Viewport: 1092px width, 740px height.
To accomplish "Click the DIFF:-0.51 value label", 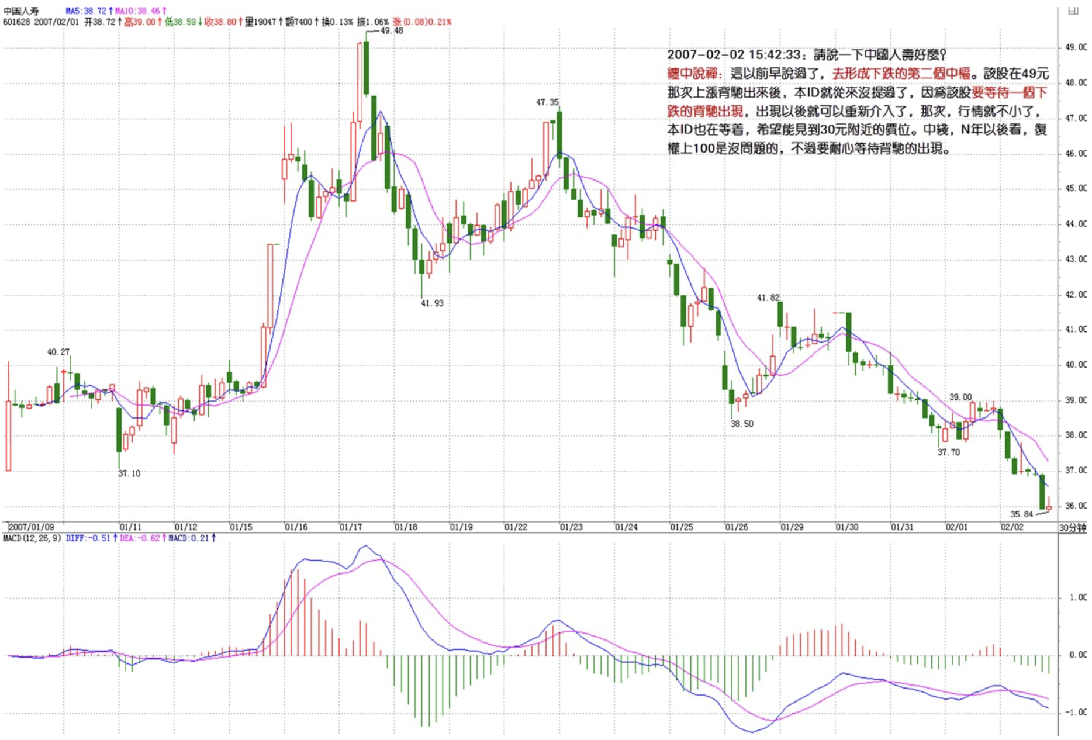I will (x=88, y=538).
